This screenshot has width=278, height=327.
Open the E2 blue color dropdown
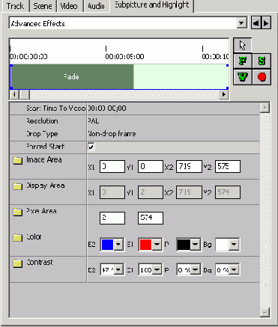click(x=118, y=245)
